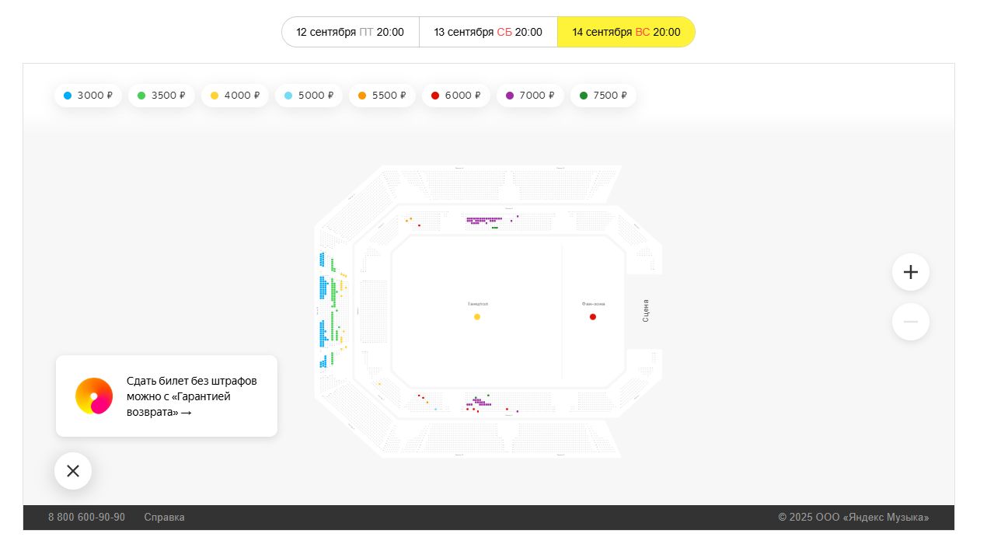
Task: Toggle the 4000 ₽ price filter
Action: [x=235, y=96]
